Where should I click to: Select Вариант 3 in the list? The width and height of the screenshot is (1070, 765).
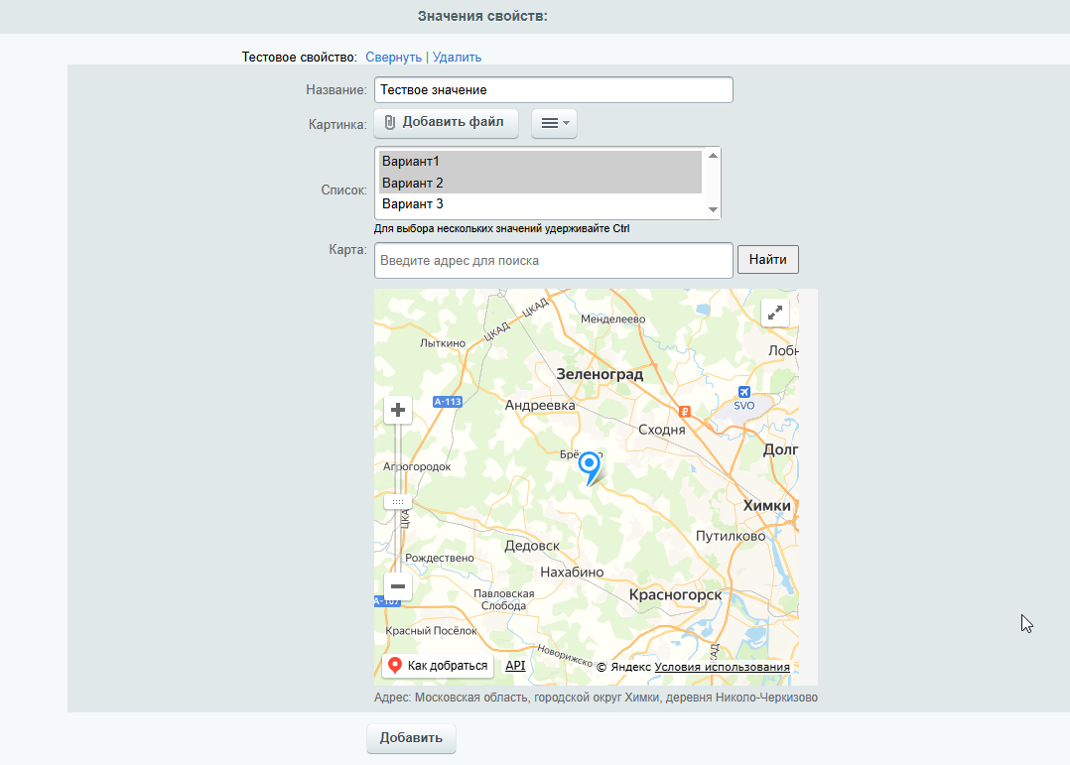(539, 204)
